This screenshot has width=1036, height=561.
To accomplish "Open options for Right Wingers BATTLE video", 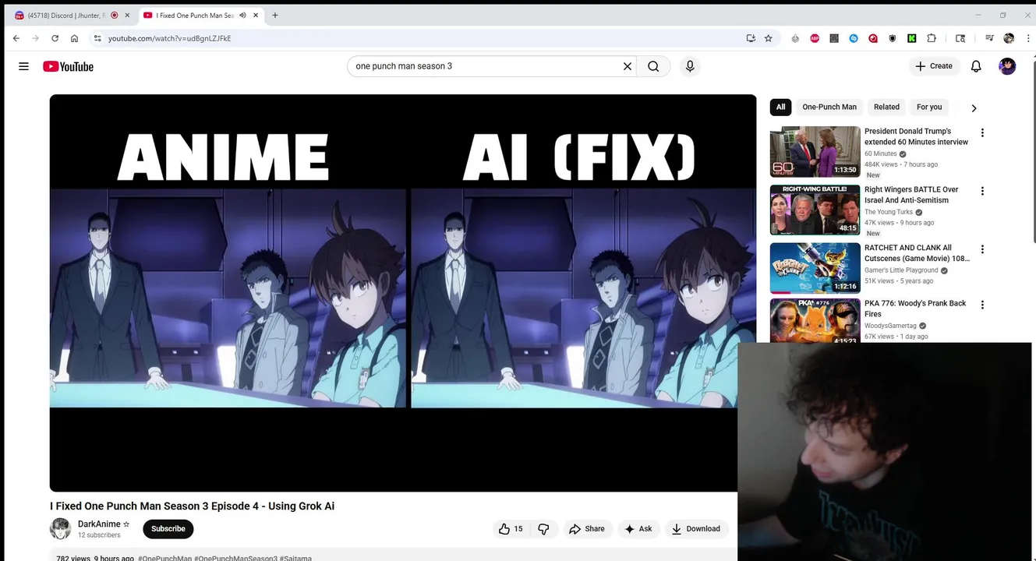I will coord(982,191).
